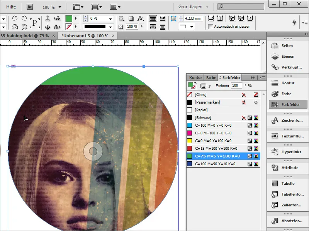Click the Farbfelder dock button
This screenshot has height=231, width=309.
click(x=288, y=104)
